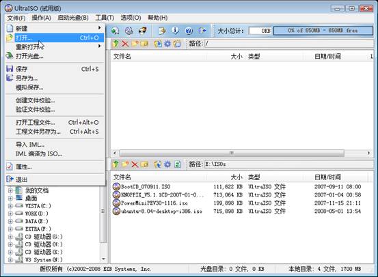Expand the VISTA (C:) drive node
The width and height of the screenshot is (378, 277).
[10, 206]
